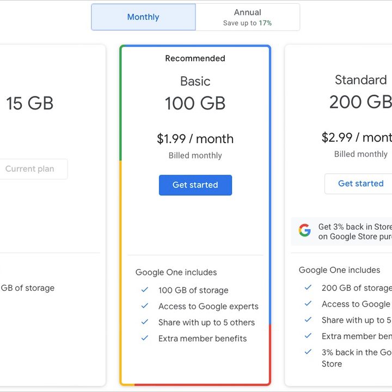Image resolution: width=392 pixels, height=392 pixels.
Task: Click Get started on the Basic plan
Action: click(195, 185)
